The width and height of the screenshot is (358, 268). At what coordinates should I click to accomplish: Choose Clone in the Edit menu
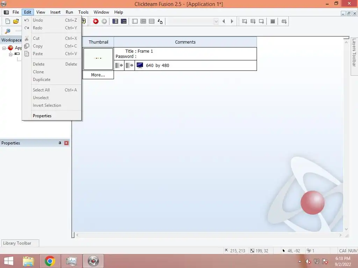point(52,72)
